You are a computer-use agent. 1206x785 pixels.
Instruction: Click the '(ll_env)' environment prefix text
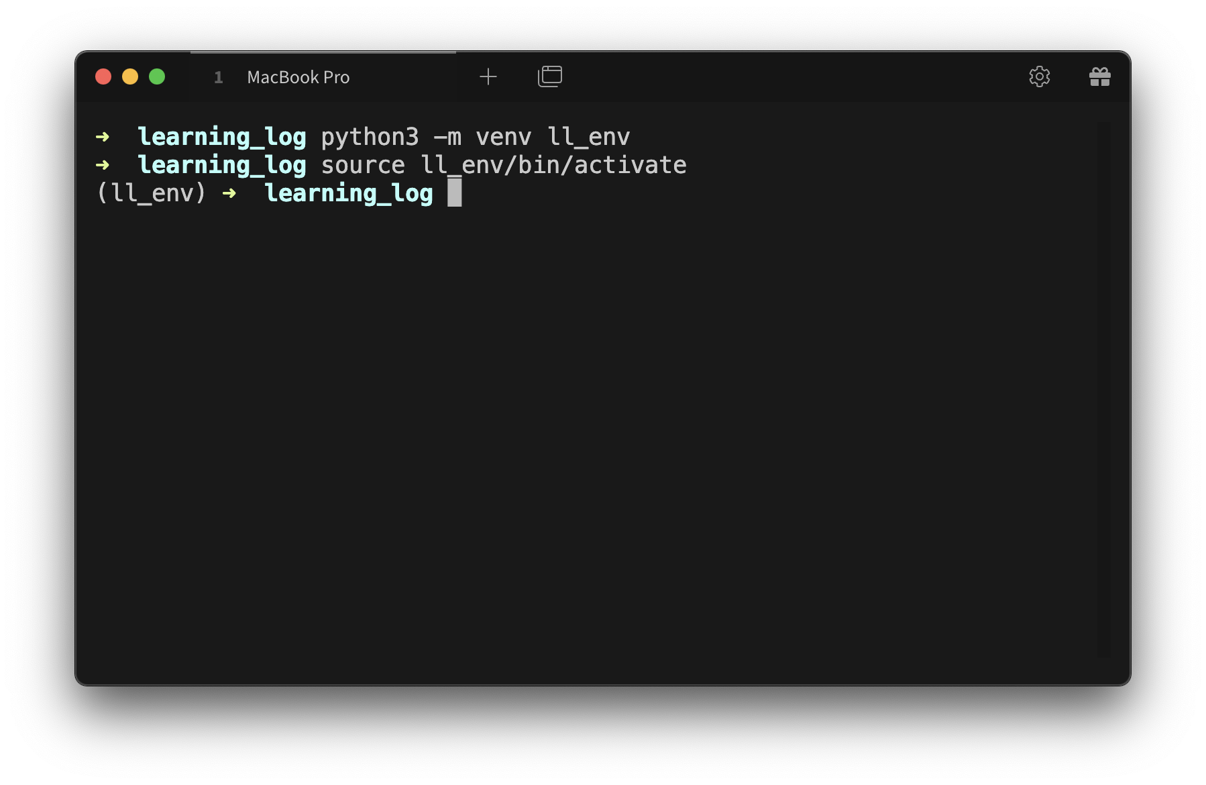pyautogui.click(x=152, y=193)
